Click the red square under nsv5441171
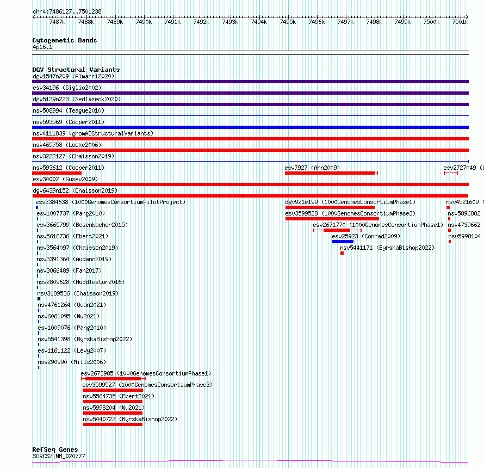The height and width of the screenshot is (468, 484). (342, 253)
